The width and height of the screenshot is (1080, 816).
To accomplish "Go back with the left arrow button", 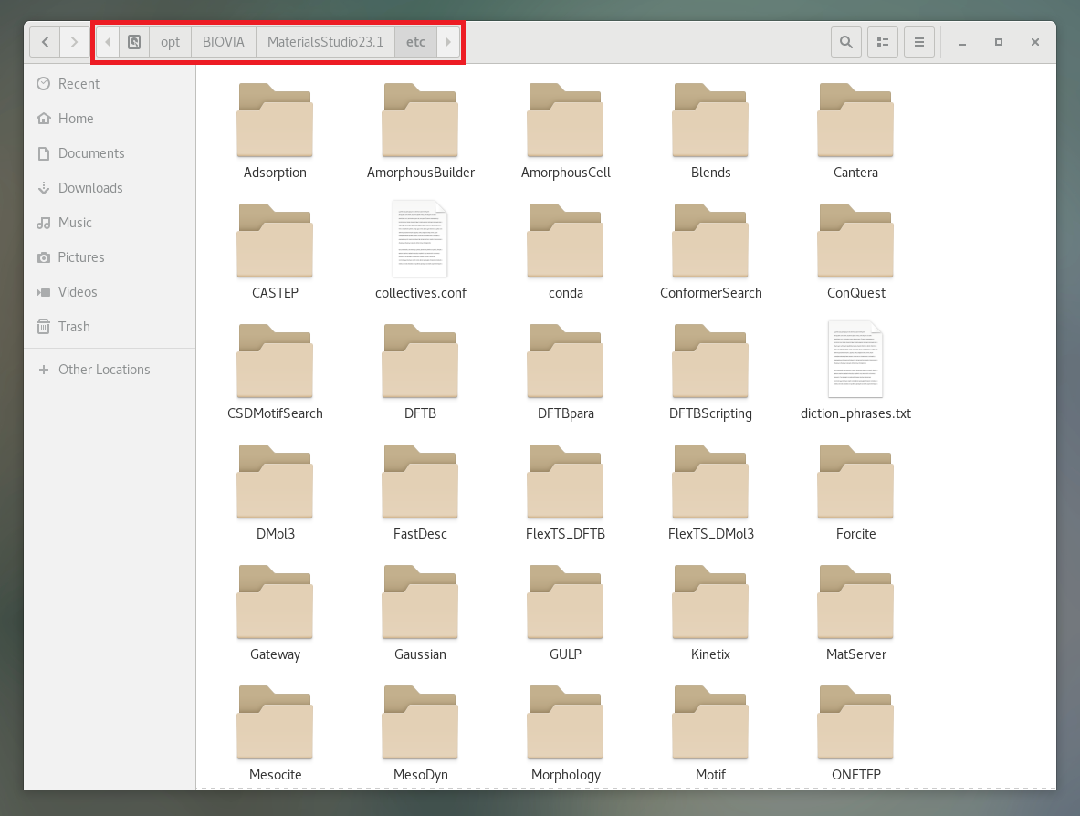I will pos(45,42).
